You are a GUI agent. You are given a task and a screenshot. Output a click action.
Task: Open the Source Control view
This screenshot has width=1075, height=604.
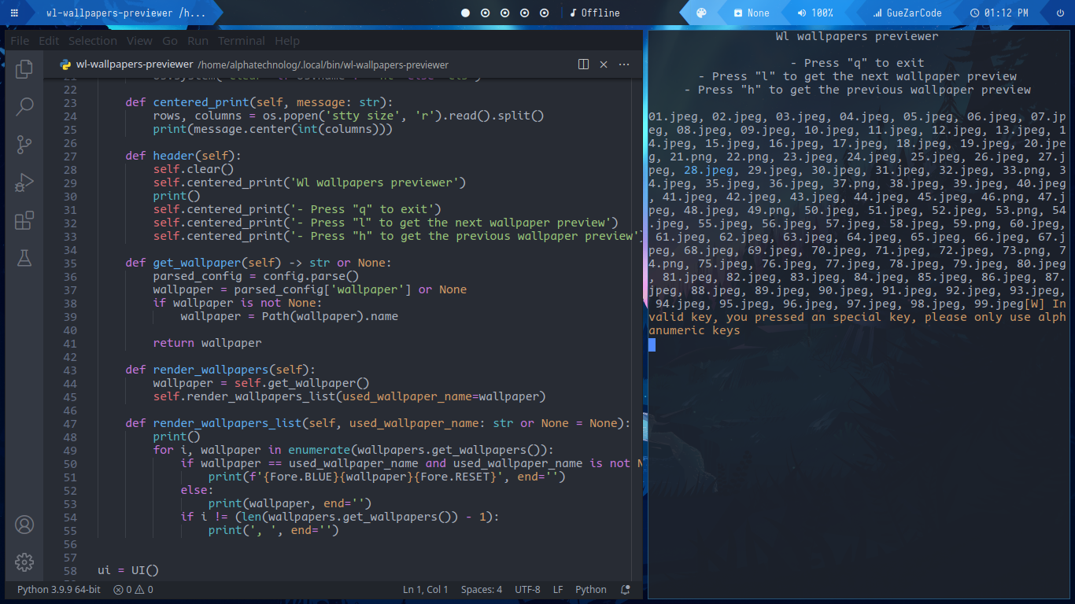(x=24, y=144)
